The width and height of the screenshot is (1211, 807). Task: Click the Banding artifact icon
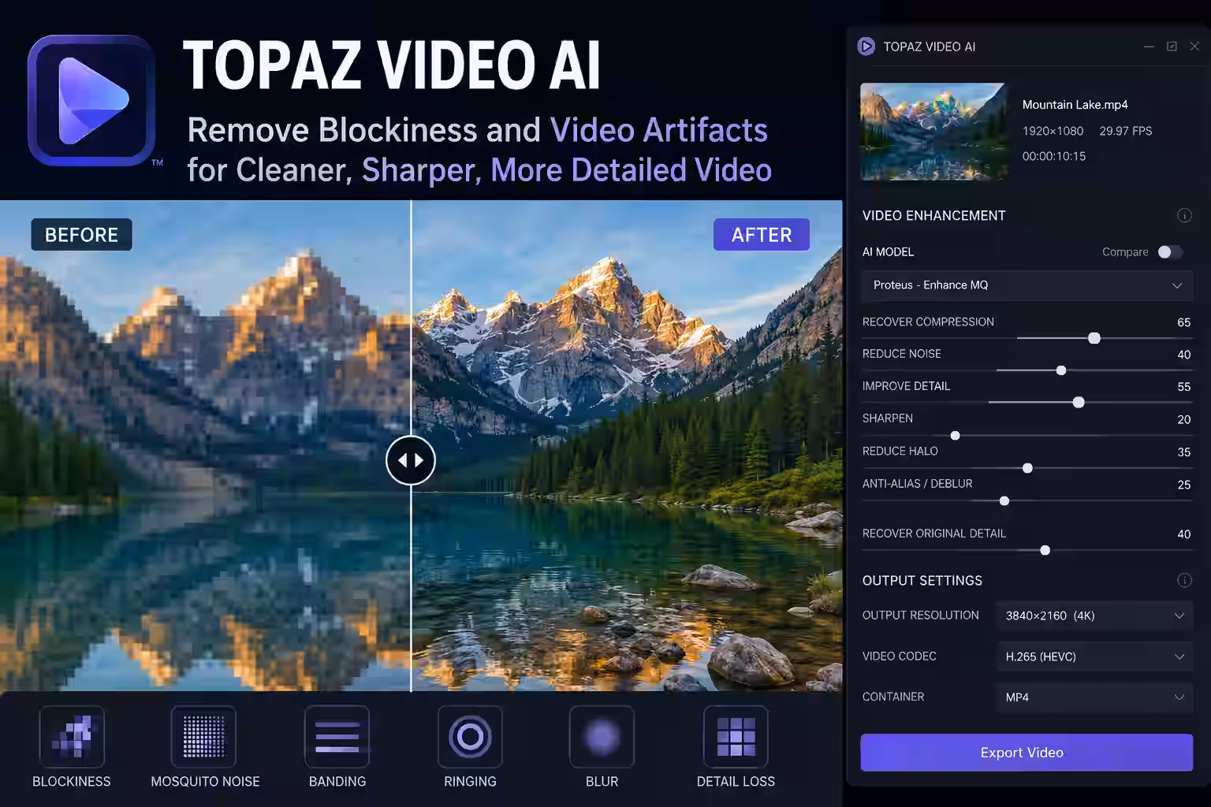click(337, 737)
